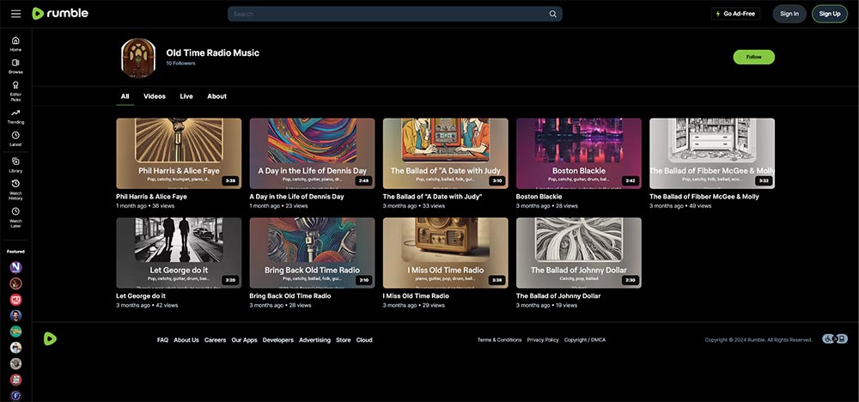
Task: Click the Go Ad-Free button
Action: click(735, 14)
